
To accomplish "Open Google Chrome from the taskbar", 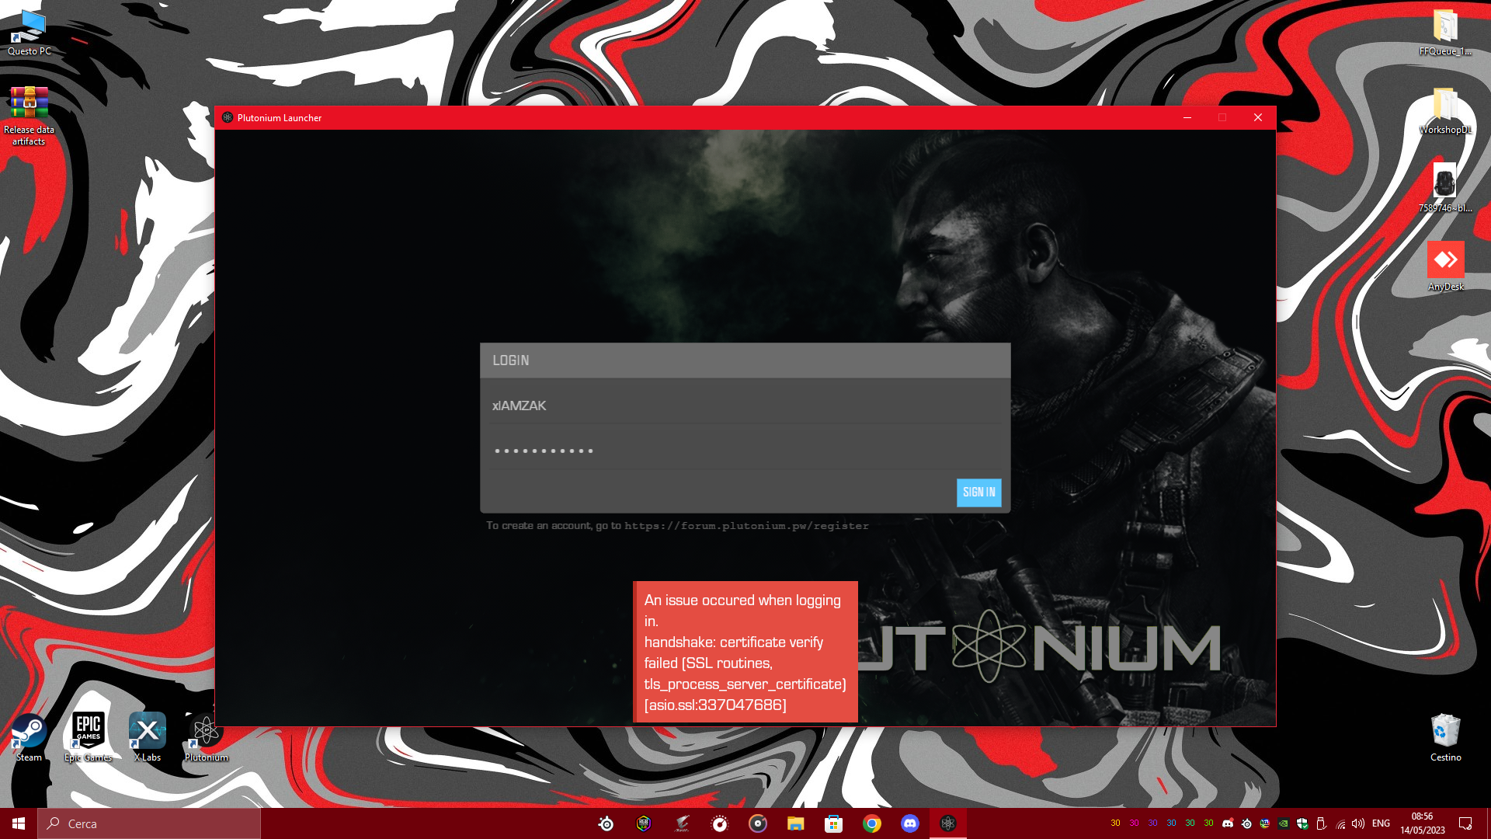I will coord(872,823).
